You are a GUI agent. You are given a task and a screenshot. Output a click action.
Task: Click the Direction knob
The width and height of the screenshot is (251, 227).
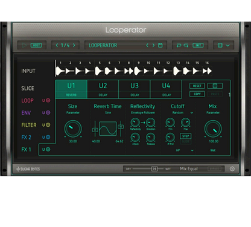click(x=150, y=123)
